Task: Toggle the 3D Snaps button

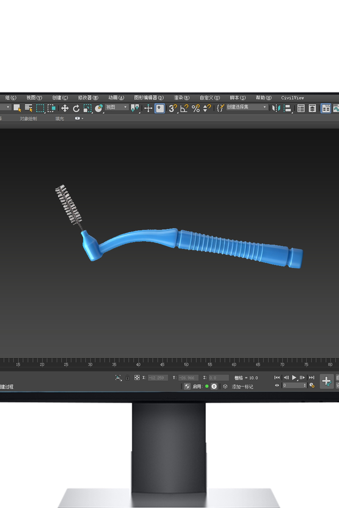Action: point(173,108)
